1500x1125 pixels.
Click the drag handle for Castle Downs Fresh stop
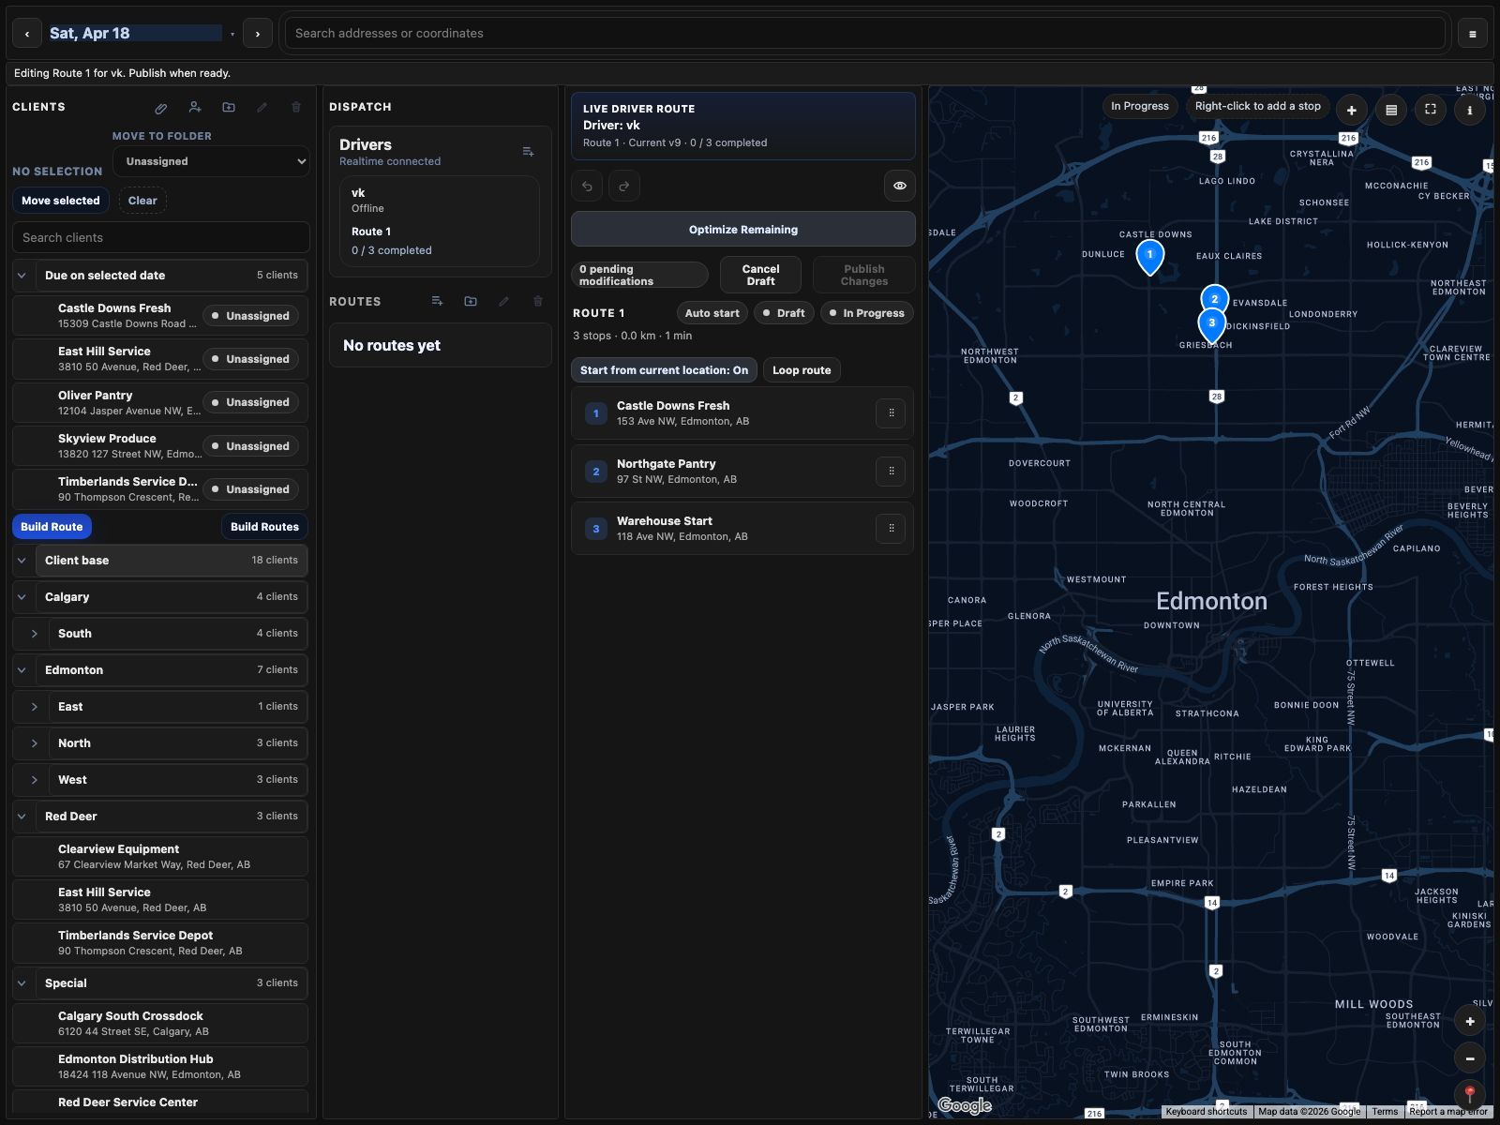tap(891, 413)
